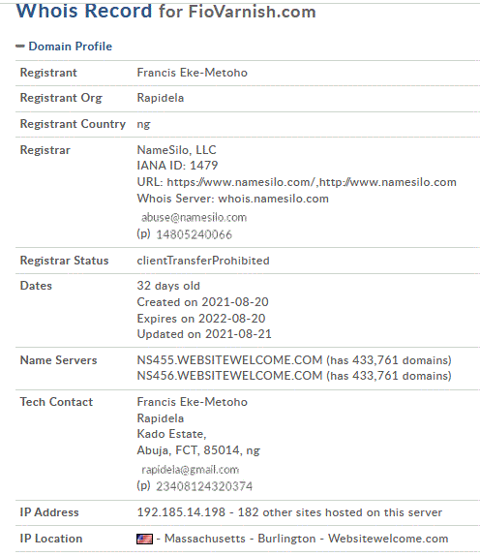Image resolution: width=480 pixels, height=556 pixels.
Task: Click the registrar phone number 14805240066
Action: pos(194,234)
